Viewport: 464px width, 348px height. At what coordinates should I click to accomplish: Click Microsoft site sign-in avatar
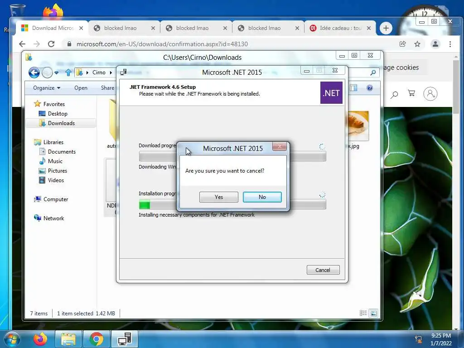pos(430,94)
